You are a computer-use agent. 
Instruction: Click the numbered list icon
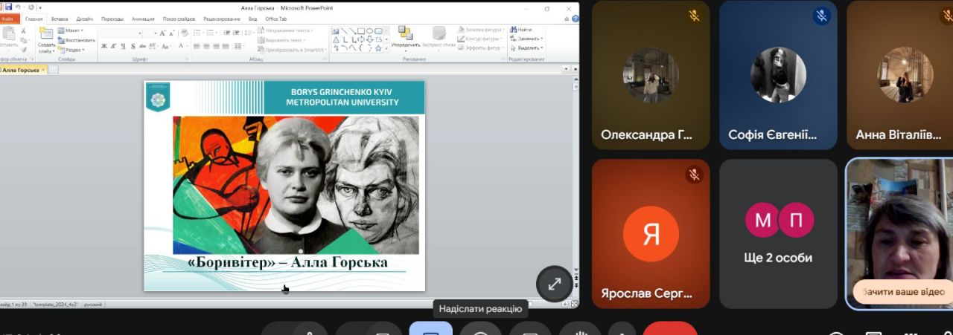coord(210,33)
